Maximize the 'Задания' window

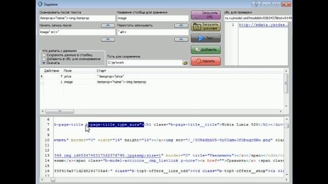click(x=276, y=4)
